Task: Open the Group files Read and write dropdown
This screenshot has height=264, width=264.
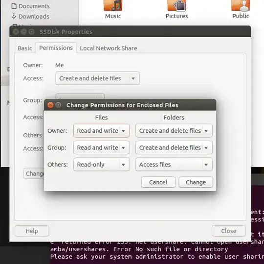Action: pyautogui.click(x=102, y=147)
